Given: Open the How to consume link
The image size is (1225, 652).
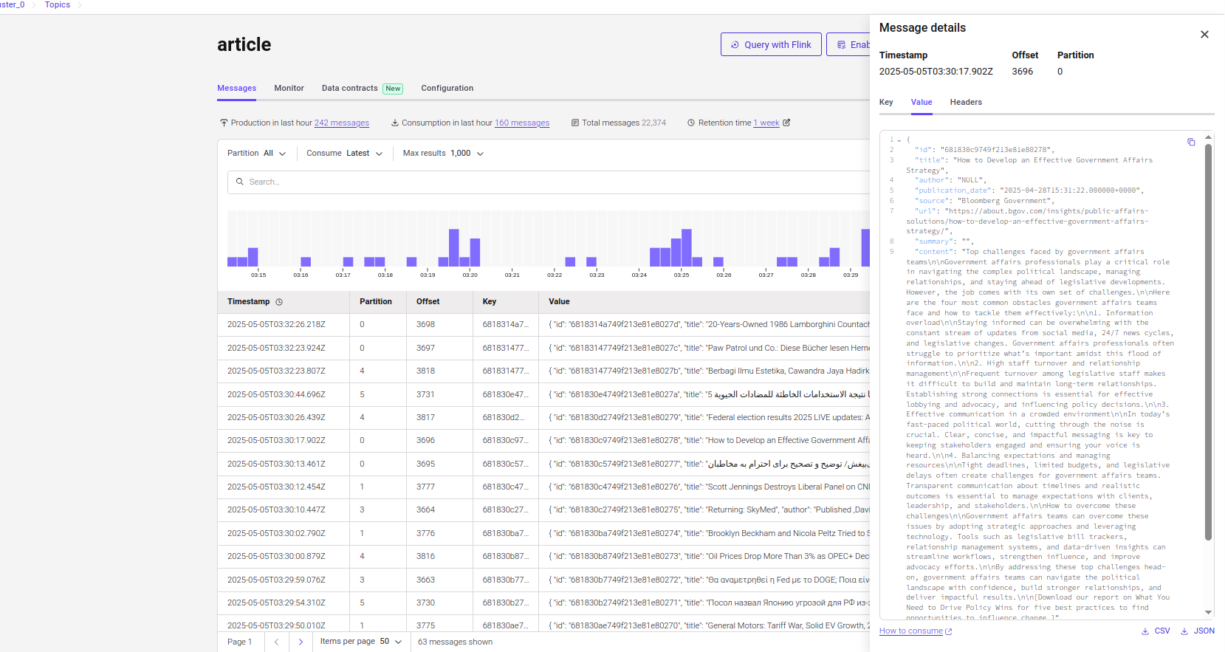Looking at the screenshot, I should pos(916,631).
